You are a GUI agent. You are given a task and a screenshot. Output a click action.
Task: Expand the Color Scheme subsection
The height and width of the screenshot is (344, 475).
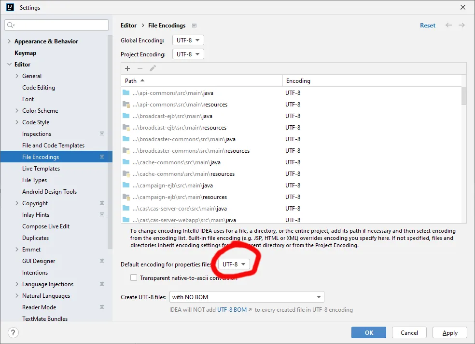17,111
